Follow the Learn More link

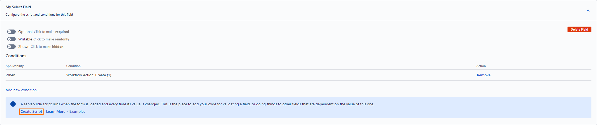tap(56, 112)
